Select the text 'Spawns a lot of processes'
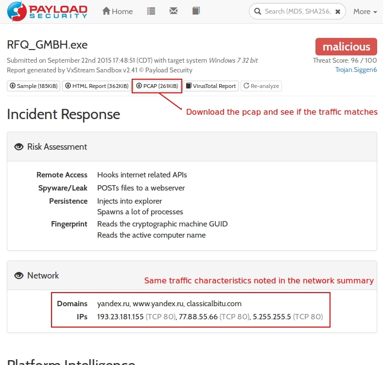Image resolution: width=383 pixels, height=365 pixels. pyautogui.click(x=140, y=212)
